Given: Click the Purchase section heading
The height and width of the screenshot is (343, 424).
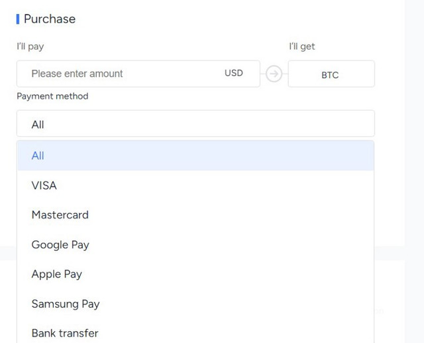Looking at the screenshot, I should [x=50, y=19].
